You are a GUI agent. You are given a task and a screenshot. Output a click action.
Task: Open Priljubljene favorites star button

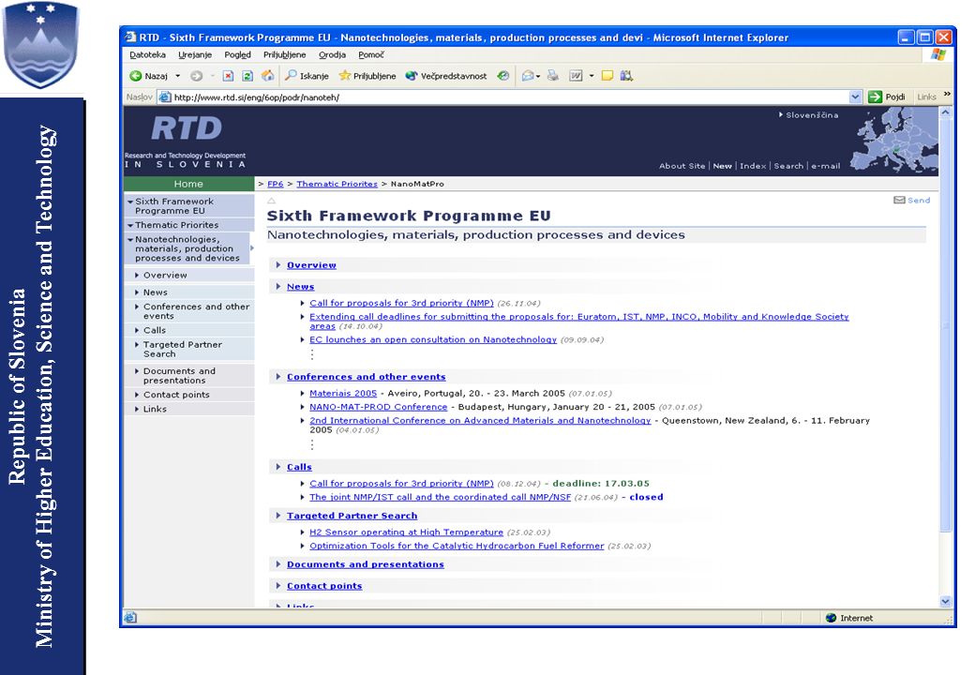[x=367, y=76]
